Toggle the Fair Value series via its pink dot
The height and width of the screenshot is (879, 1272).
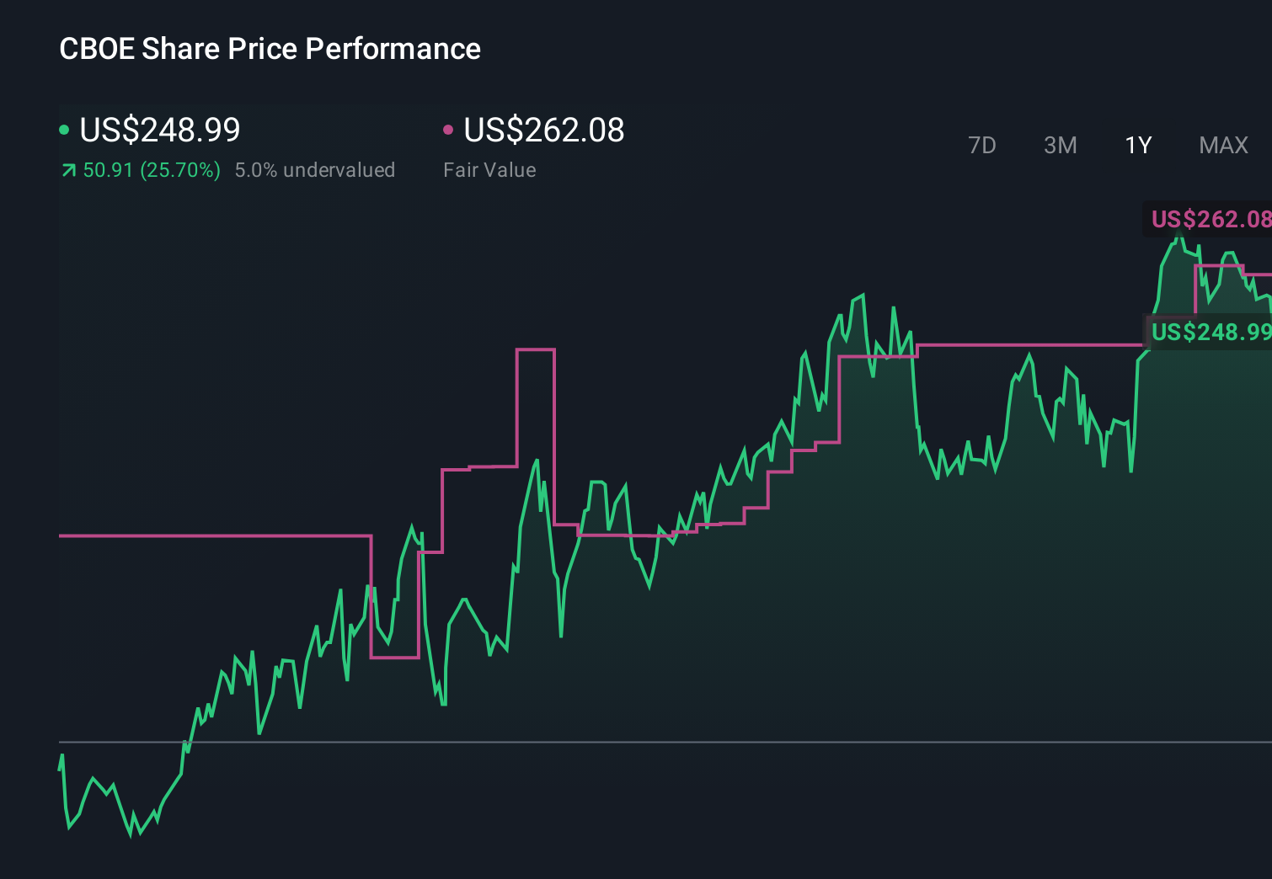(449, 129)
